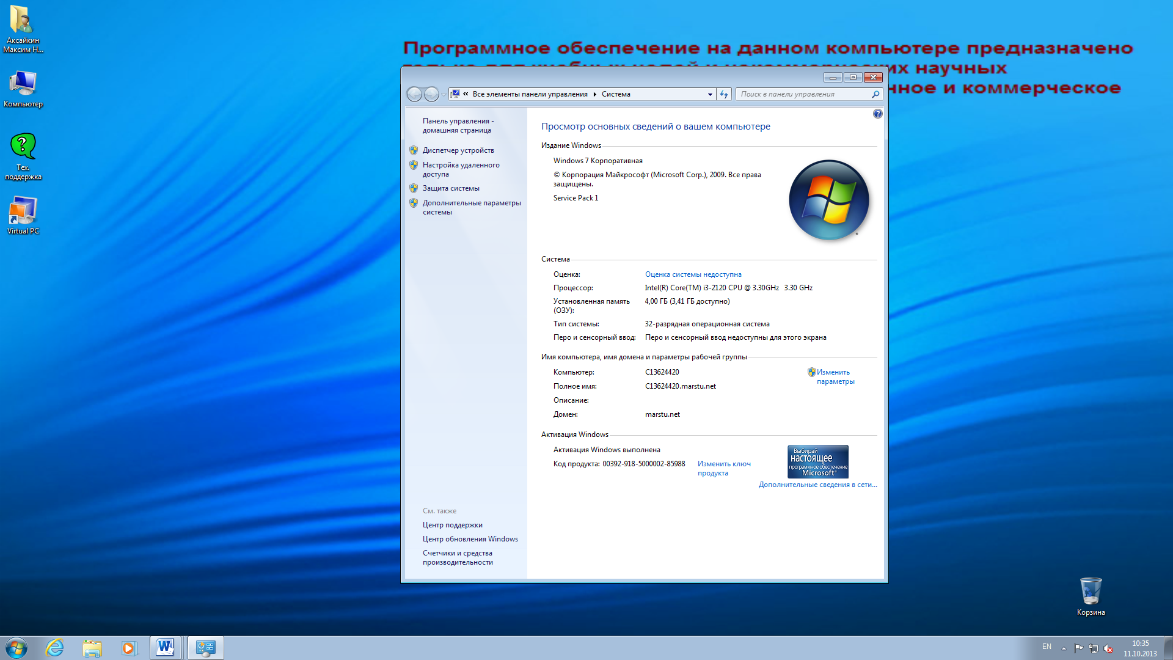The image size is (1173, 660).
Task: Click the Forward navigation arrow
Action: pyautogui.click(x=431, y=94)
